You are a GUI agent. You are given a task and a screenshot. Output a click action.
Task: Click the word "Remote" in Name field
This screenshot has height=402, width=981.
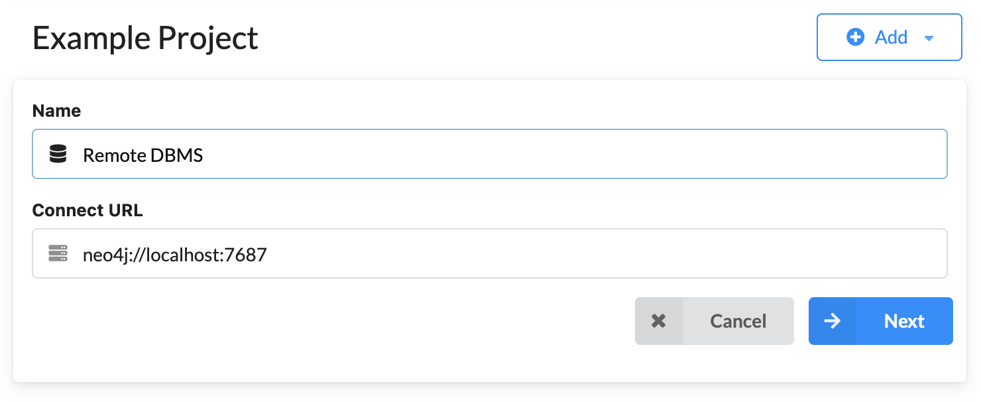(114, 155)
